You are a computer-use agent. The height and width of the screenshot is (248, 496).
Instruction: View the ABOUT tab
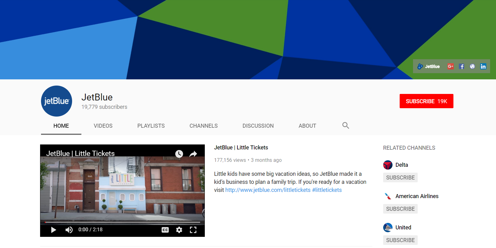307,126
